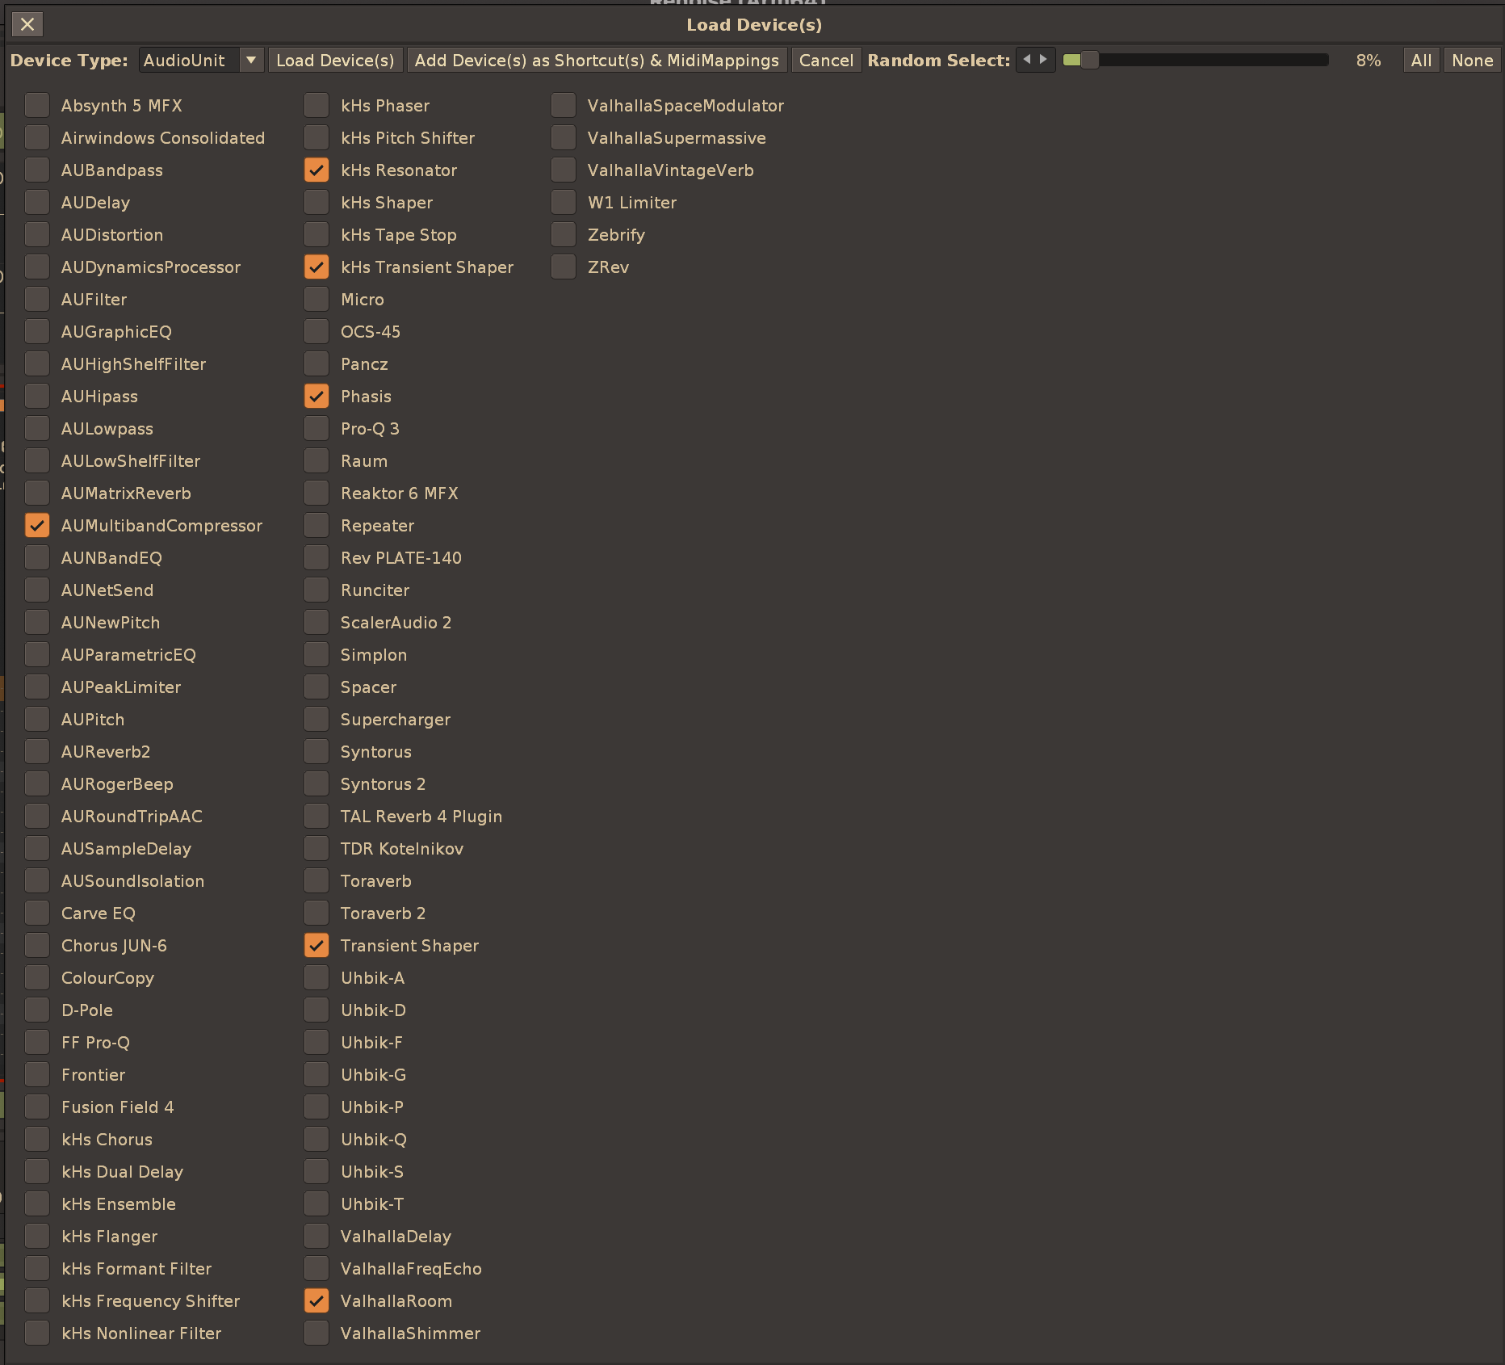Viewport: 1505px width, 1365px height.
Task: Click Add Device(s) as Shortcut(s) & MidiMappings
Action: click(597, 61)
